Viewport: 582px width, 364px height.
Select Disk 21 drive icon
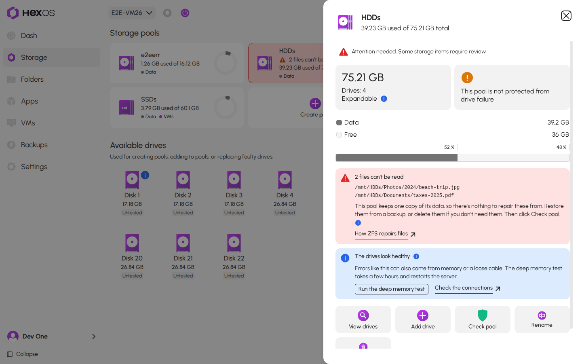tap(183, 243)
